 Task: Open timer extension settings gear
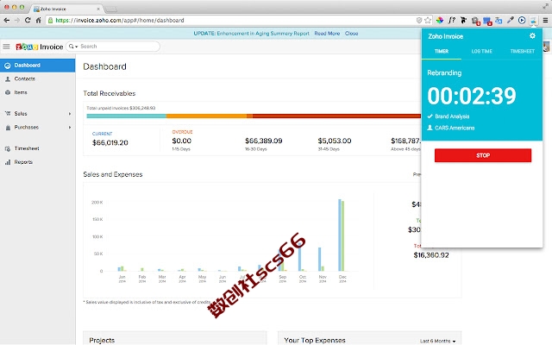pyautogui.click(x=532, y=36)
